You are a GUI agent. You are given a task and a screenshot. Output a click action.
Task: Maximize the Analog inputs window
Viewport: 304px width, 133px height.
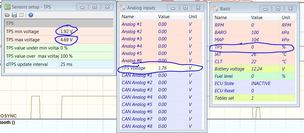tap(185, 7)
